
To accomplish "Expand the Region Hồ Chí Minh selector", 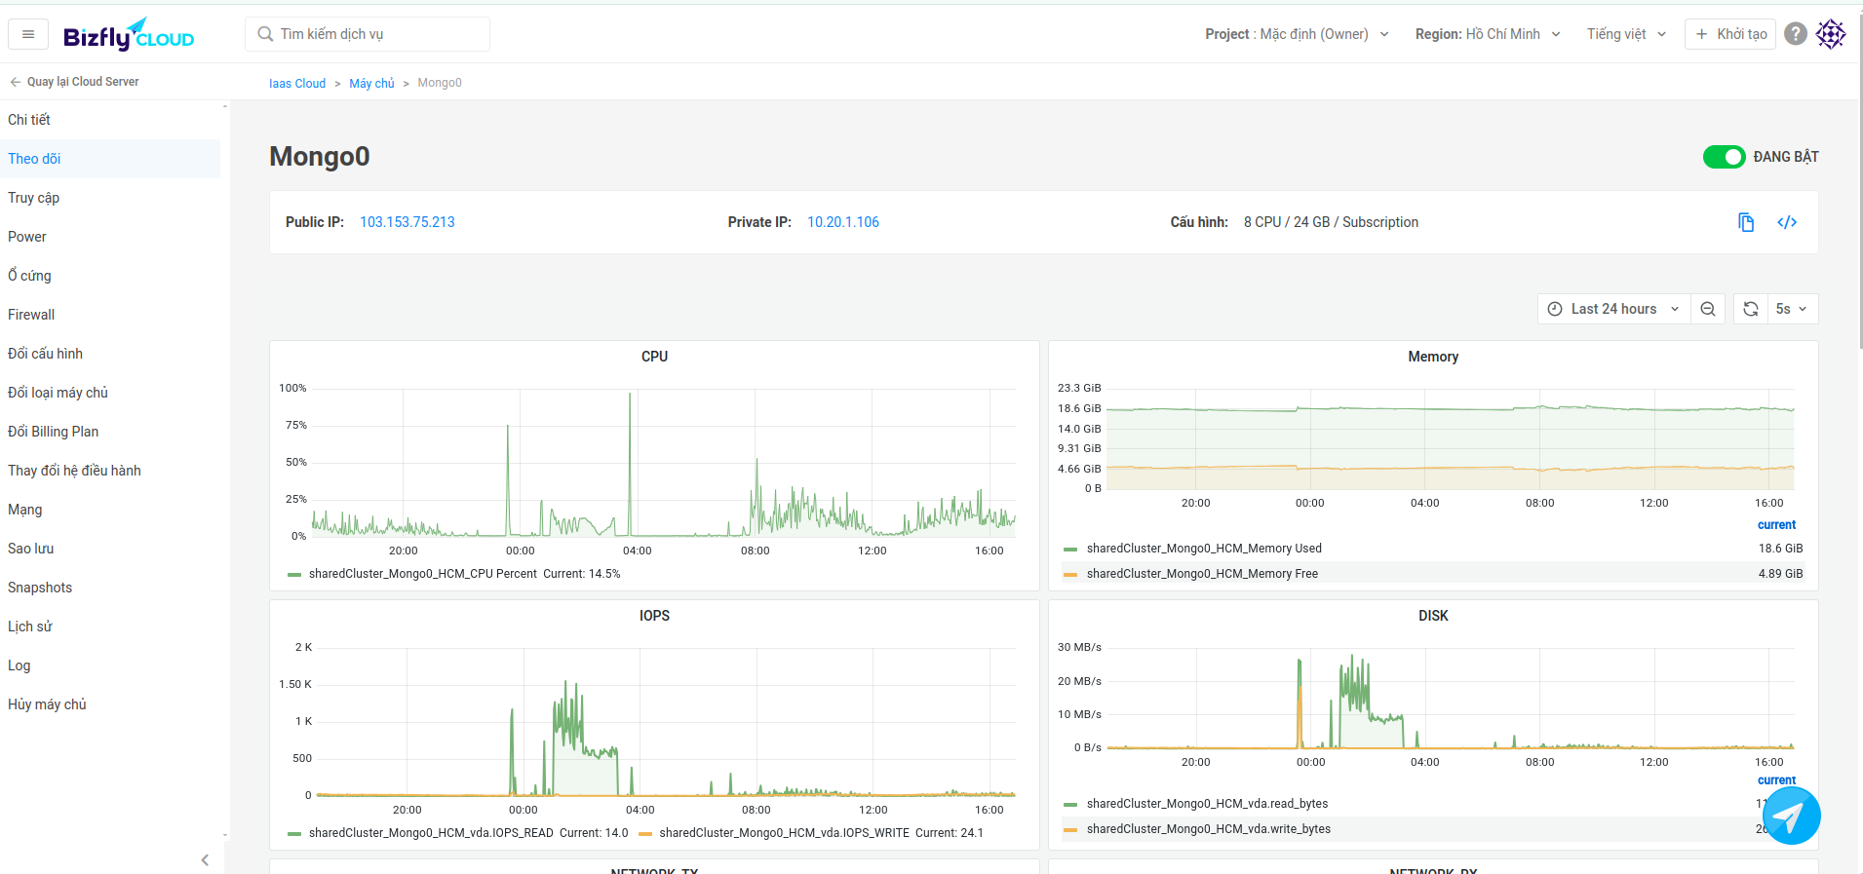I will [x=1488, y=34].
